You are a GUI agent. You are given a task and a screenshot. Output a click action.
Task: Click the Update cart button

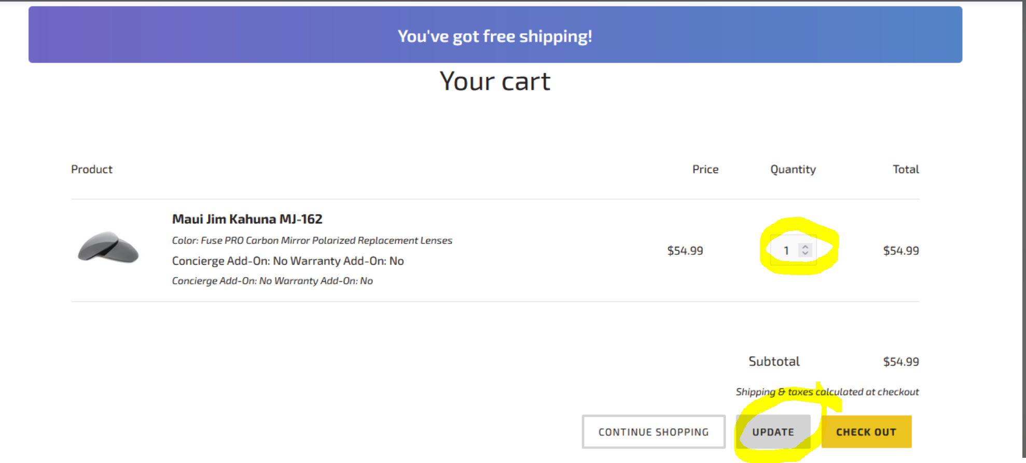point(773,432)
